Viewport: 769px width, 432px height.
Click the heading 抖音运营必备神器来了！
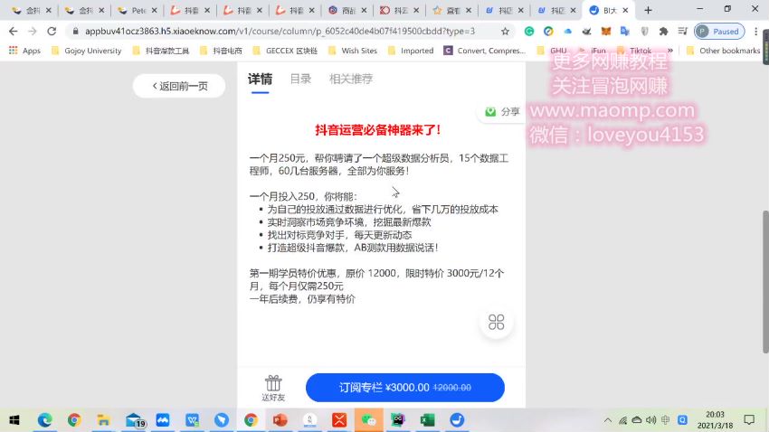click(378, 130)
